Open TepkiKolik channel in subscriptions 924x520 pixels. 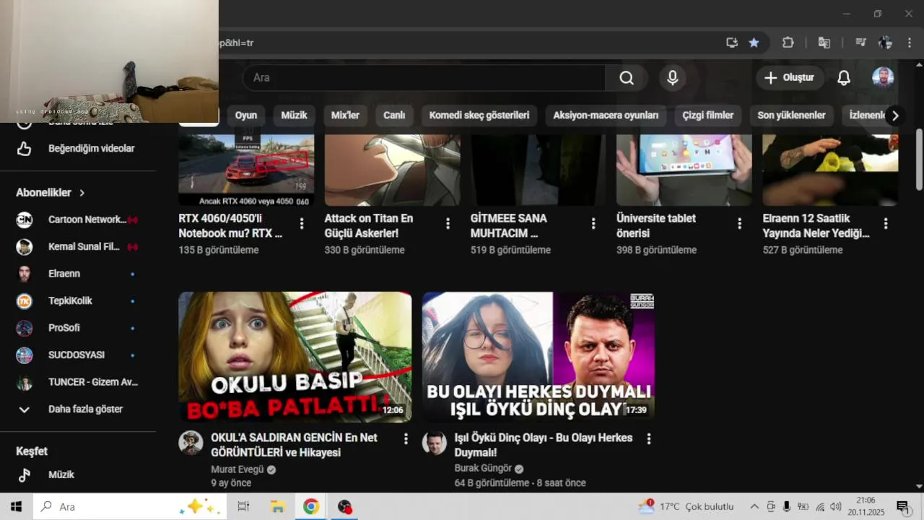78,301
